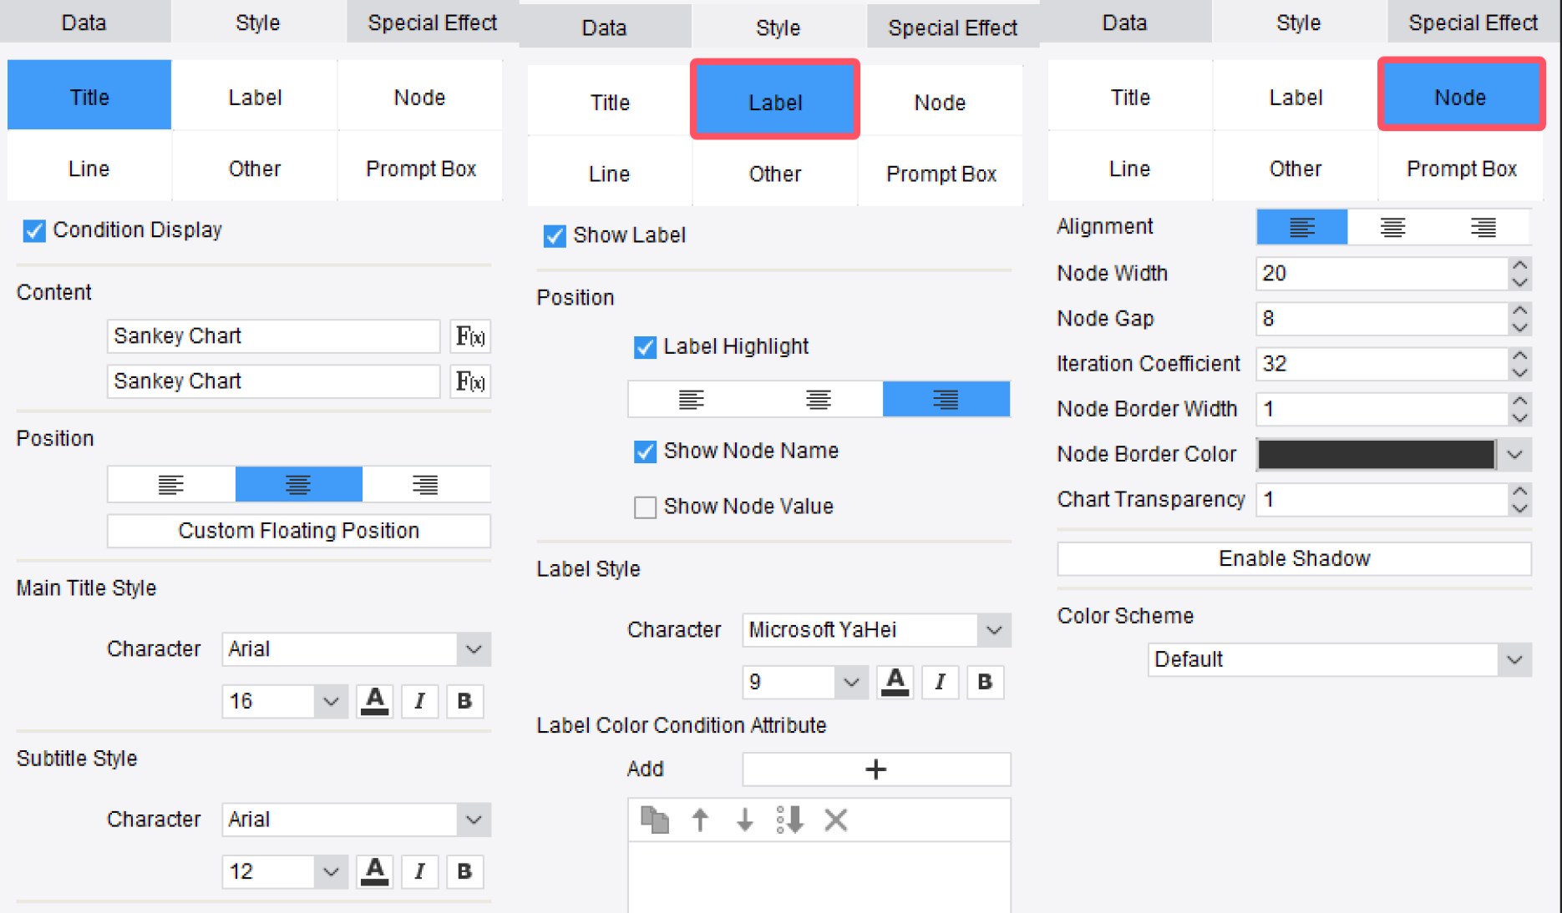Toggle bold for Main Title Style
The image size is (1562, 913).
[x=464, y=701]
